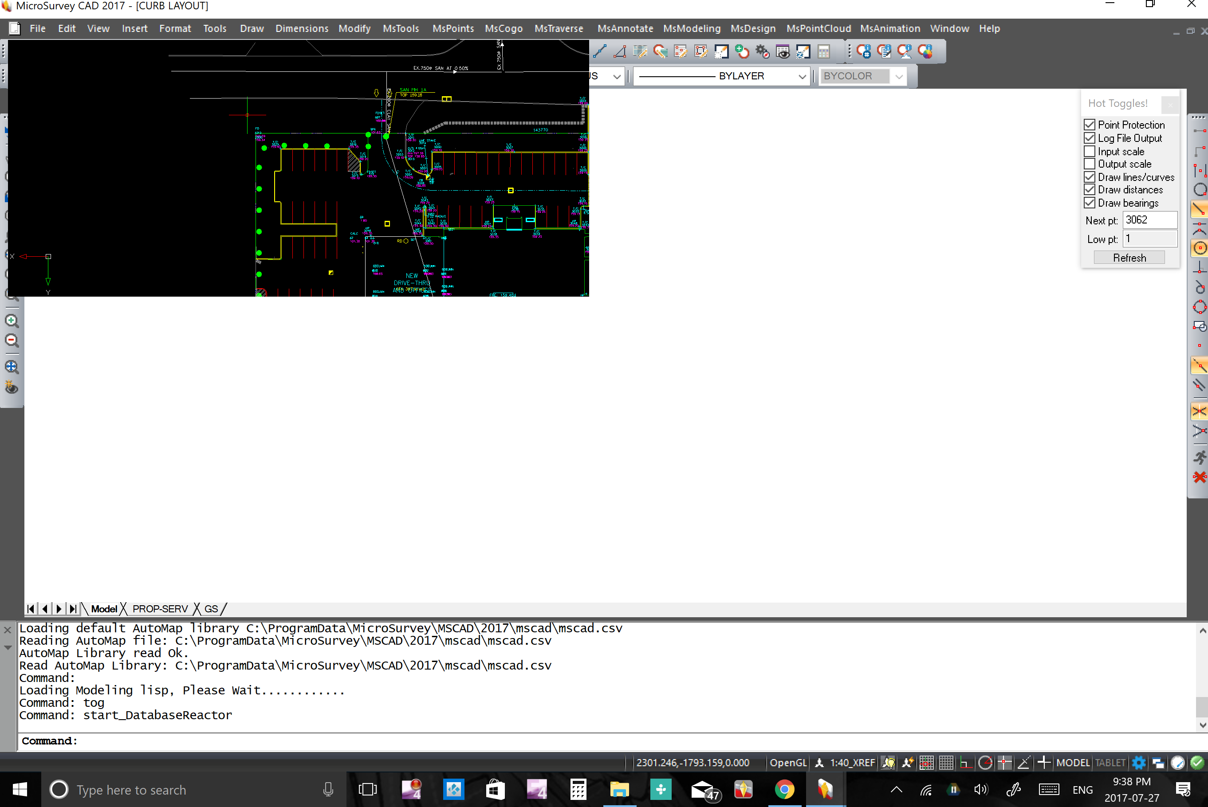
Task: Click the red X delete icon
Action: tap(1199, 477)
